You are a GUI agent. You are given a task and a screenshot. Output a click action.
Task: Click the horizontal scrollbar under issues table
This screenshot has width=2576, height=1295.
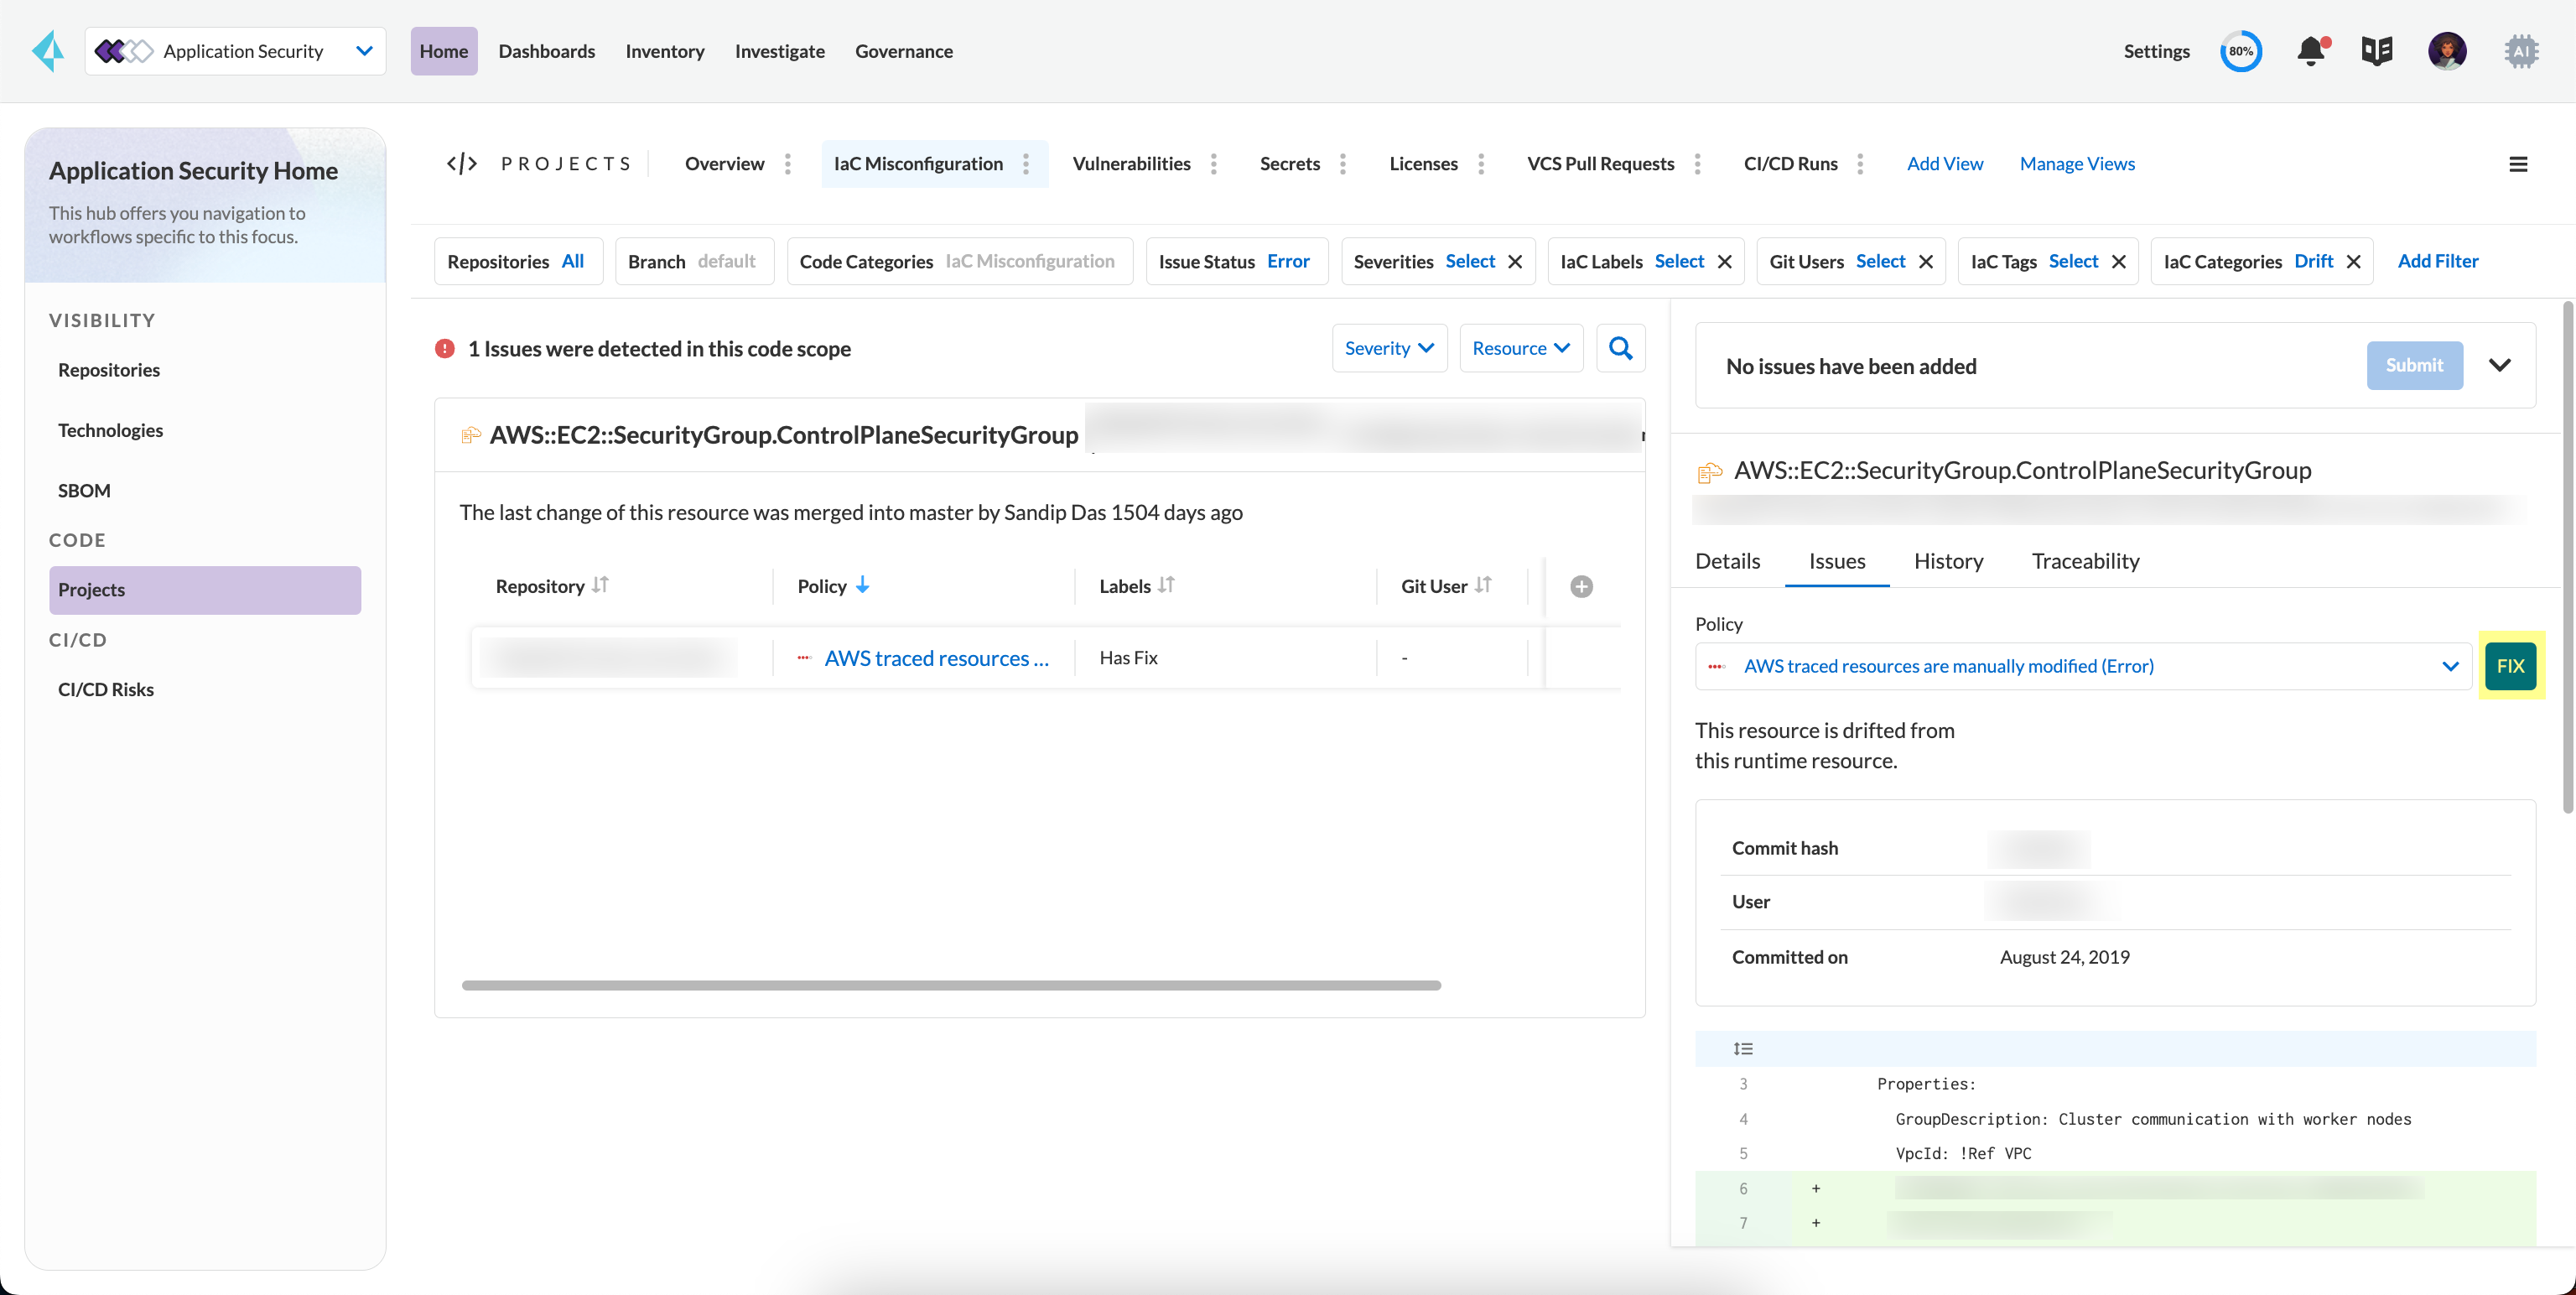(951, 985)
